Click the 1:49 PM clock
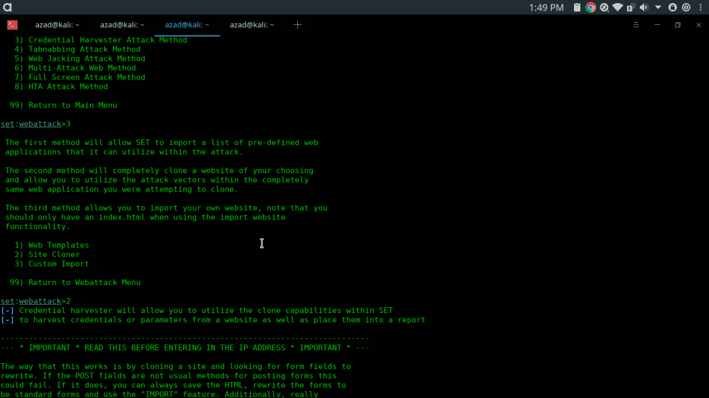 546,7
